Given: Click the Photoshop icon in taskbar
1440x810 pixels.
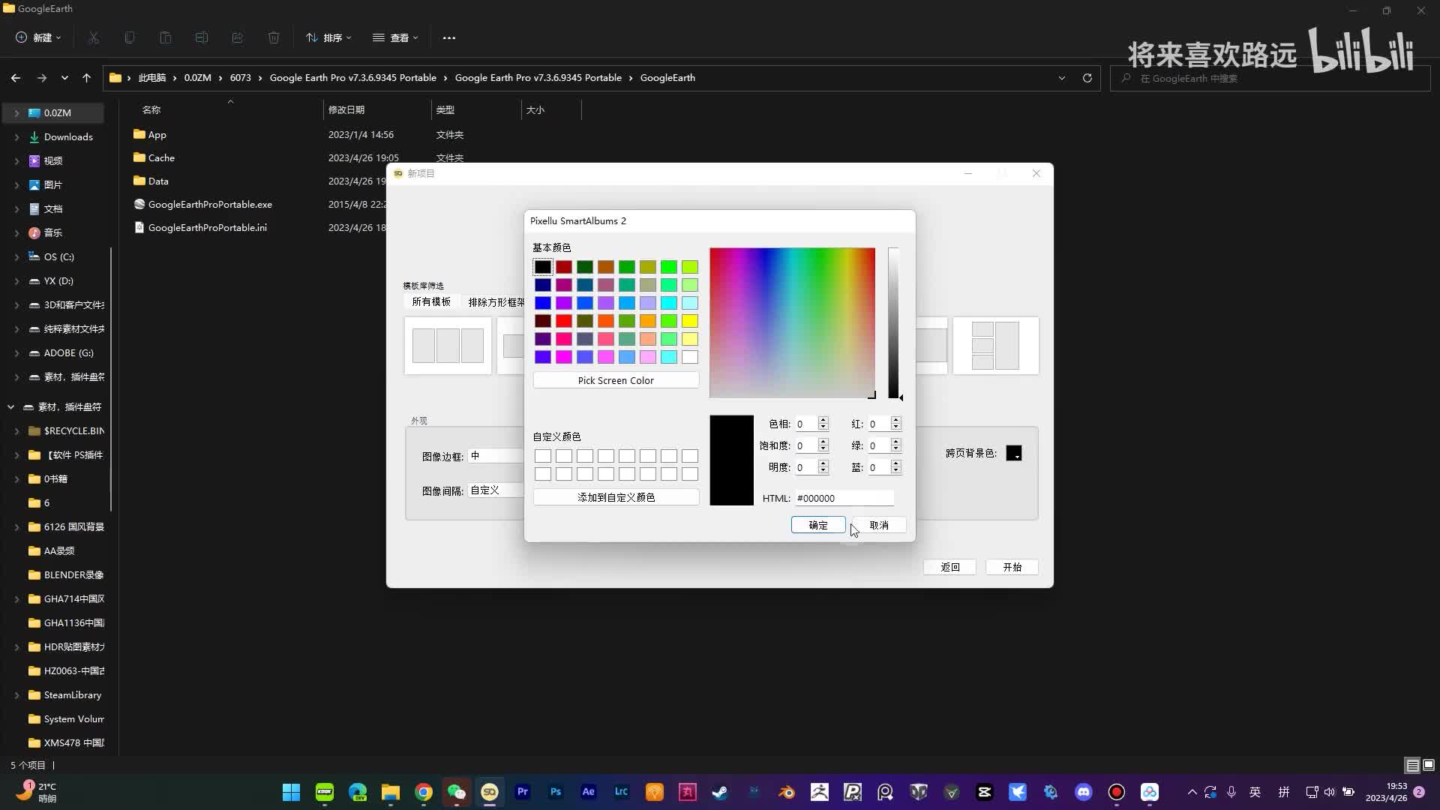Looking at the screenshot, I should pyautogui.click(x=556, y=792).
